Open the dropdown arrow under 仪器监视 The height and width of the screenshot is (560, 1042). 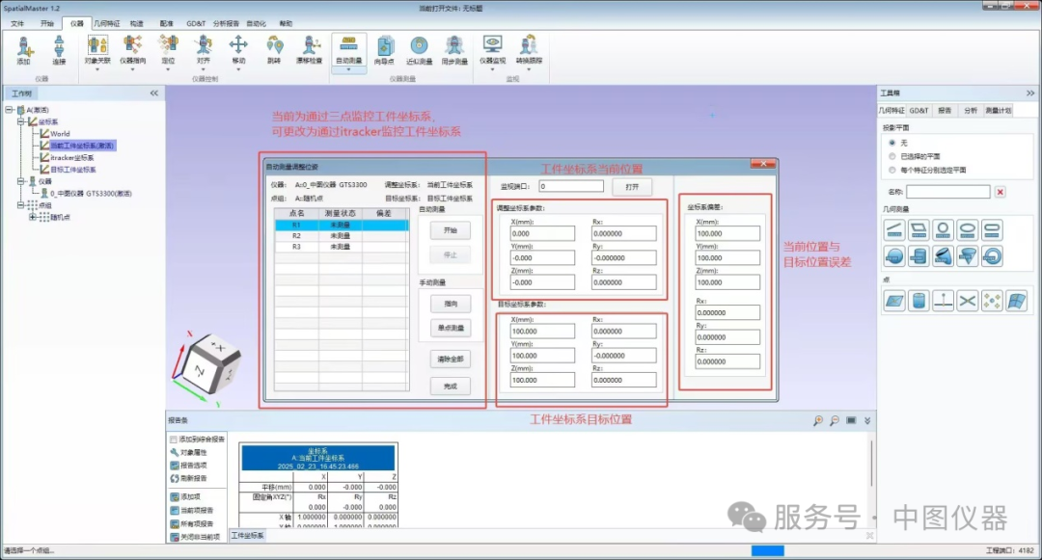[x=492, y=69]
